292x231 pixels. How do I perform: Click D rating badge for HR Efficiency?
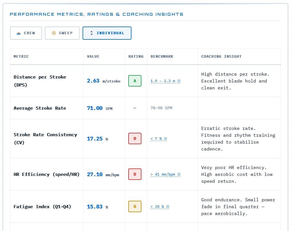pos(135,174)
